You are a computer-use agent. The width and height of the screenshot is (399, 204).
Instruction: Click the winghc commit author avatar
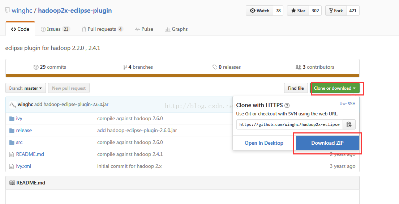coord(13,105)
